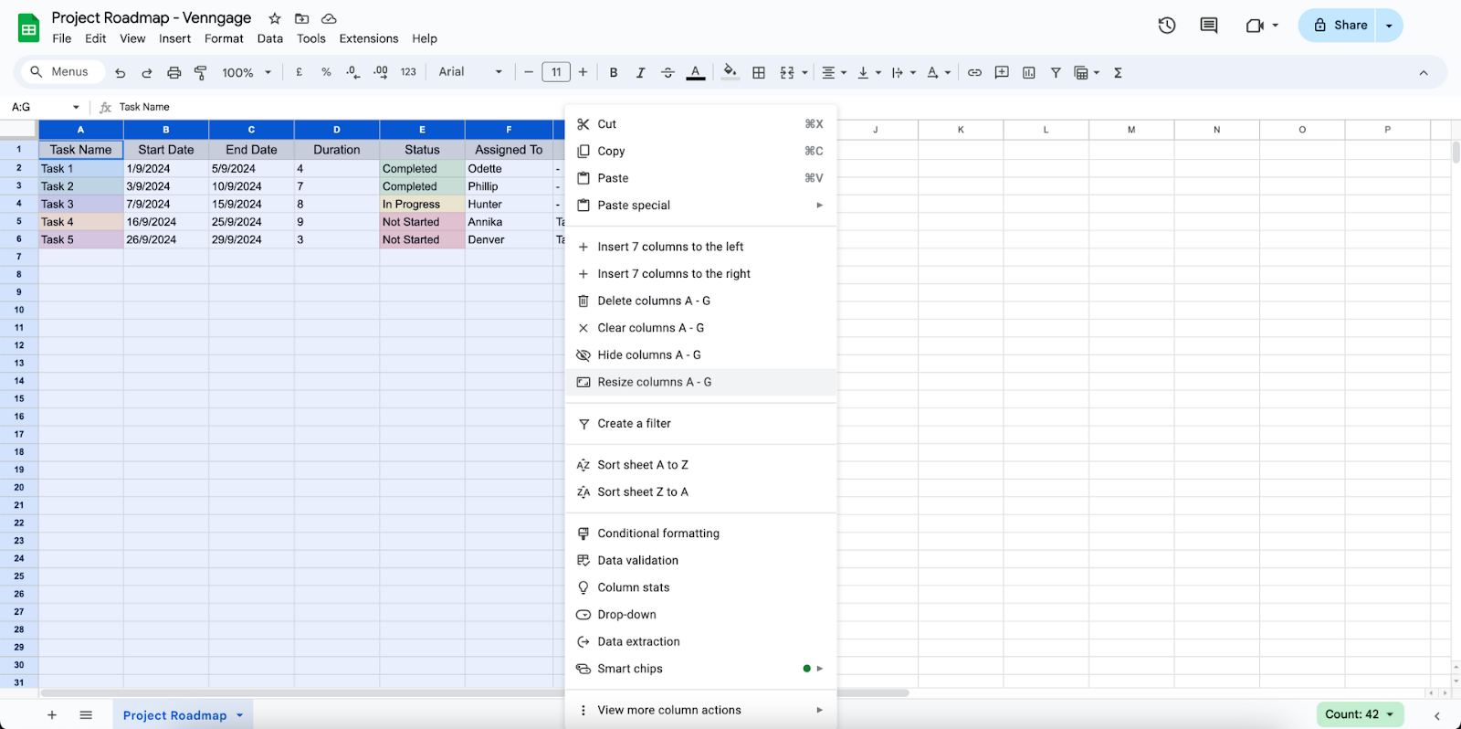Open the fill colour picker
The height and width of the screenshot is (729, 1461).
(x=730, y=72)
